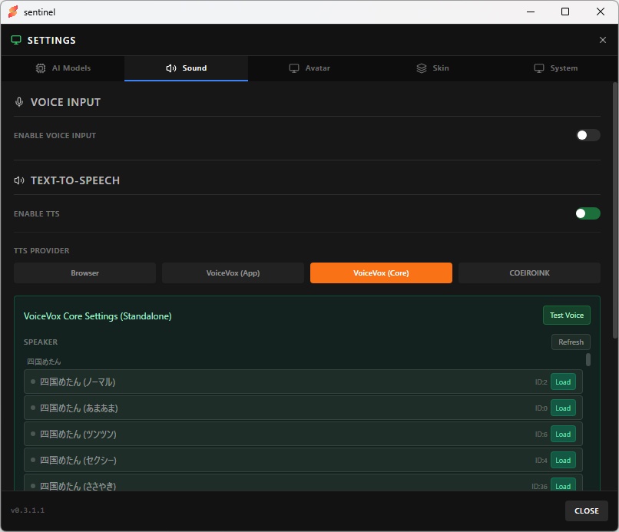This screenshot has height=532, width=619.
Task: Load speaker 四国めたん (セクシー) ID:4
Action: click(x=563, y=460)
